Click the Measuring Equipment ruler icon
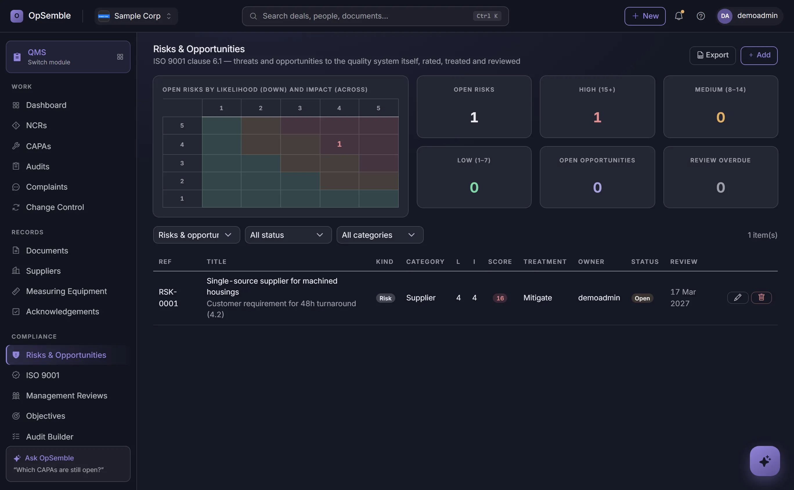 pos(16,291)
